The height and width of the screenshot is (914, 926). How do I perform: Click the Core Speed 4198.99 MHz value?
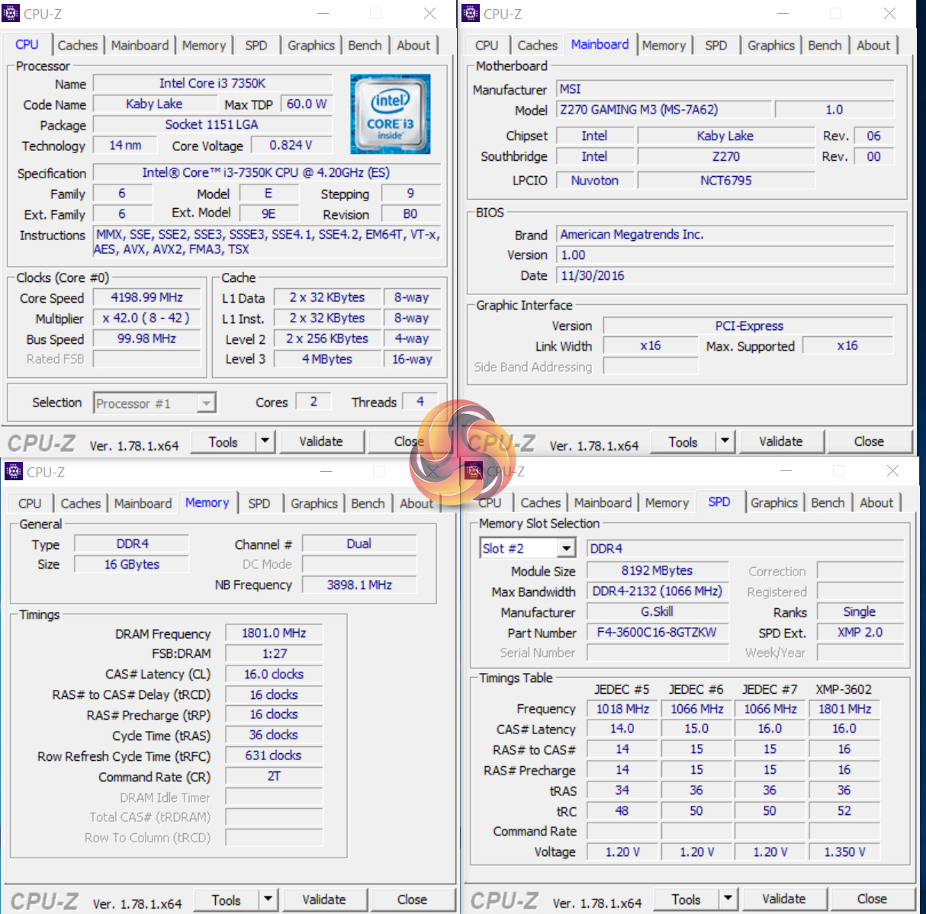coord(146,297)
